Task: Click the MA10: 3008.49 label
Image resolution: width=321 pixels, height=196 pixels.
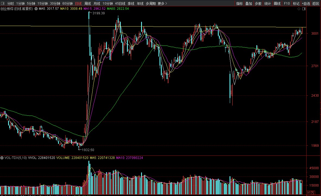Action: 71,9
